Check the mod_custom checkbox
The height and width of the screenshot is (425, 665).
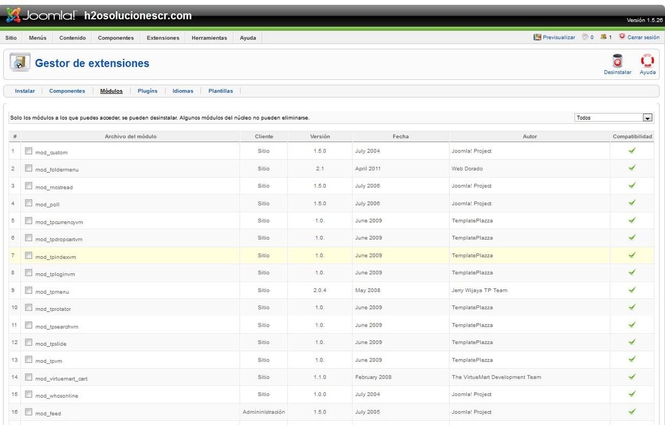[28, 151]
